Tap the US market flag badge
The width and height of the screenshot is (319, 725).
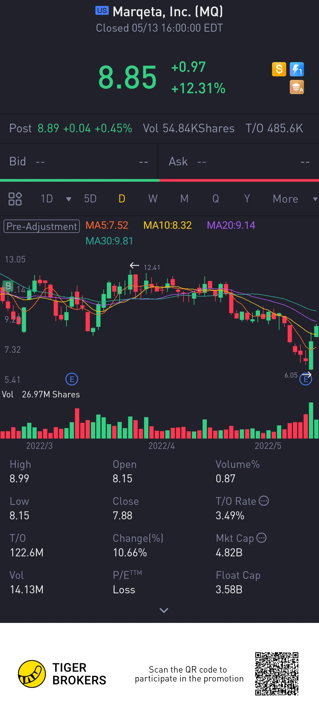tap(102, 11)
